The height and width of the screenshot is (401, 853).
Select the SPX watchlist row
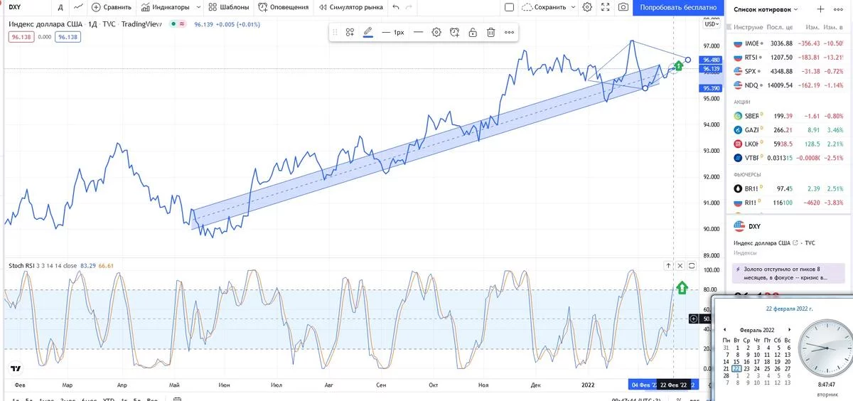[x=789, y=71]
